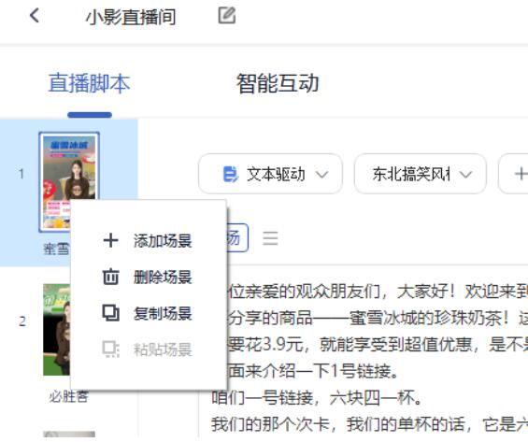Click script line 咱们一号链接，六块四一杯
528x442 pixels.
pyautogui.click(x=317, y=398)
